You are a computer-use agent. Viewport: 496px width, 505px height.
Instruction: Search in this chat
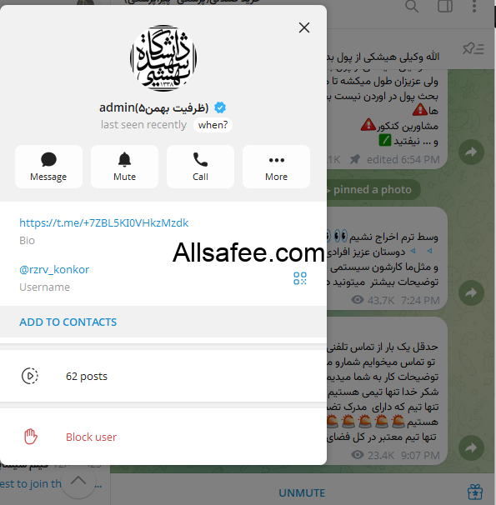[412, 6]
